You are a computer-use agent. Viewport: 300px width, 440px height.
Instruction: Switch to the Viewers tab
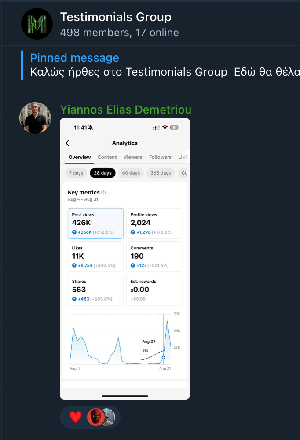pyautogui.click(x=133, y=157)
